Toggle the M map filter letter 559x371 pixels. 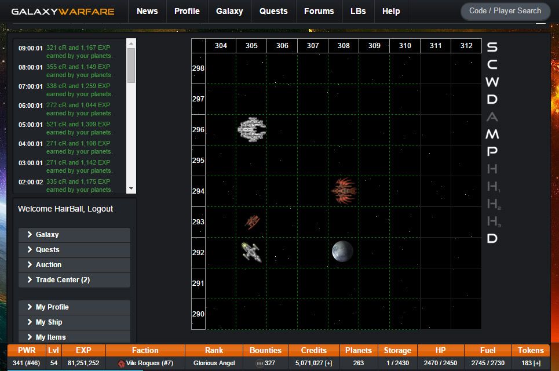492,134
